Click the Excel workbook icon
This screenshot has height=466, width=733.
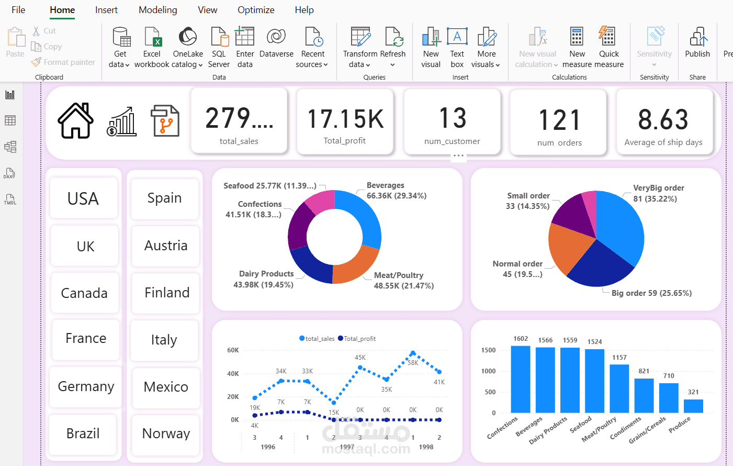[x=152, y=37]
